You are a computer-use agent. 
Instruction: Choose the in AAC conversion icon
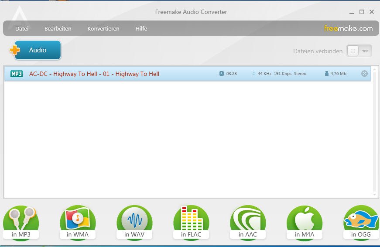click(x=248, y=223)
